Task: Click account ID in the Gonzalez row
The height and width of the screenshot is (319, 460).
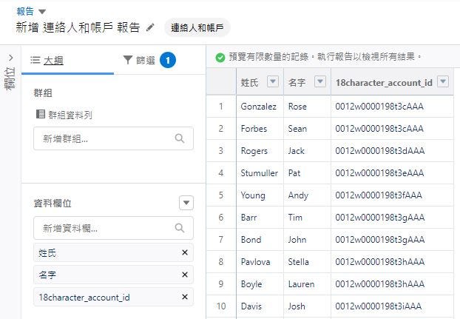Action: 379,107
